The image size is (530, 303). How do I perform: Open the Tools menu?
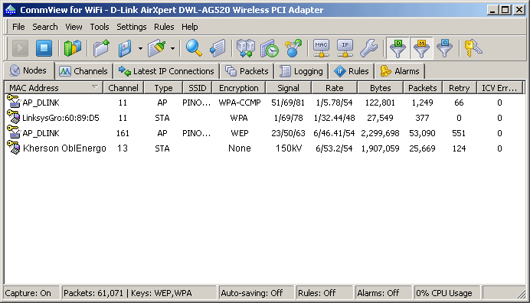pos(100,27)
